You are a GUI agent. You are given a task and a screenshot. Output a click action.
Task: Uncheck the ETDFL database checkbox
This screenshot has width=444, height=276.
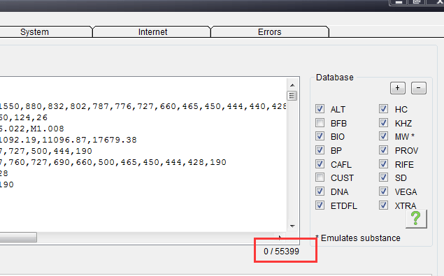320,205
